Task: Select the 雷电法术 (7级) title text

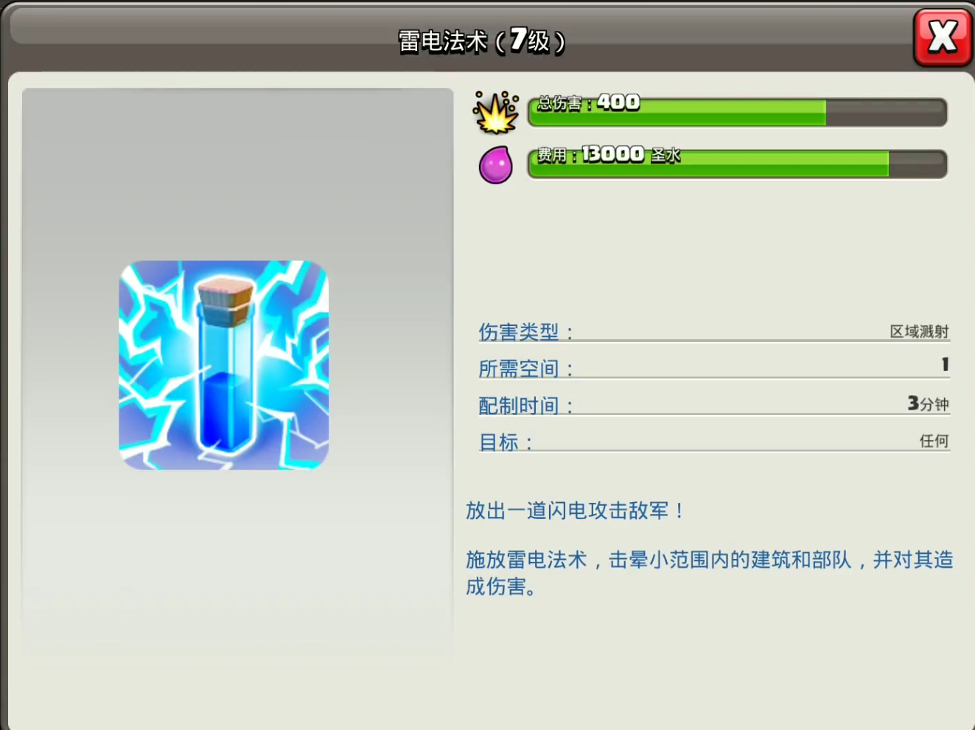Action: (482, 41)
